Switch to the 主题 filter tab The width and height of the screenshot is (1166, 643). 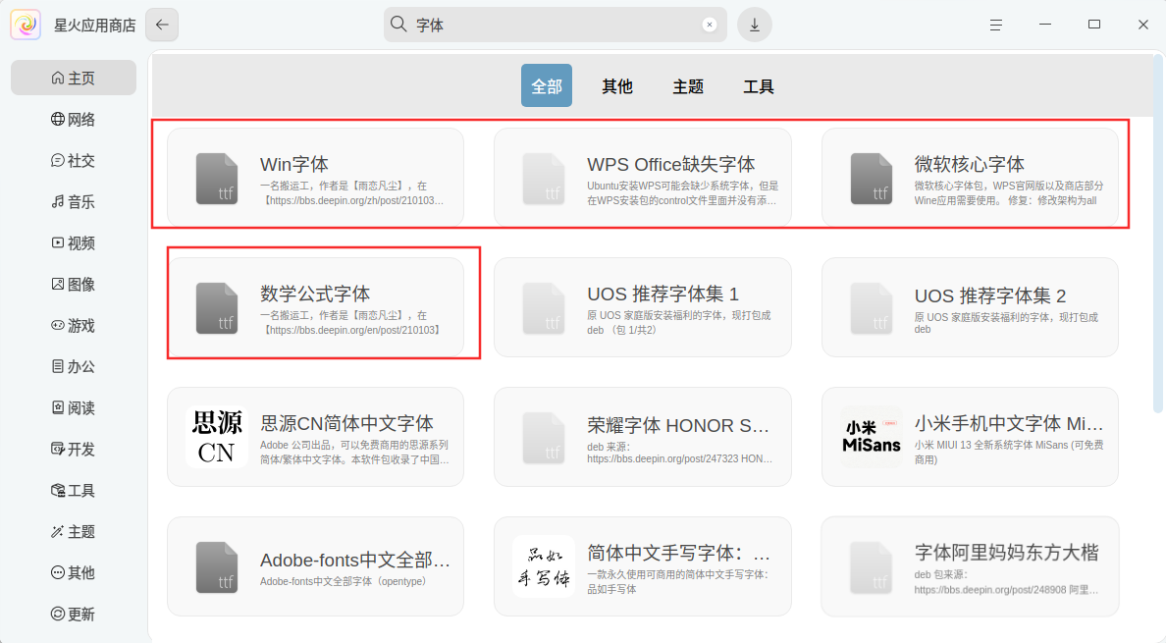pos(688,86)
